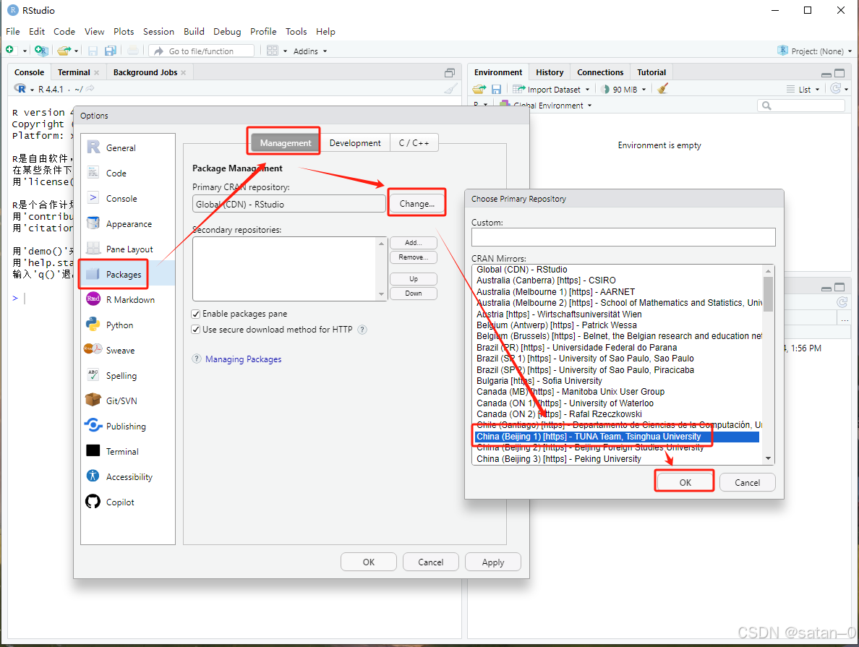Image resolution: width=859 pixels, height=647 pixels.
Task: Click the CRAN Mirrors scroll down arrow
Action: coord(768,458)
